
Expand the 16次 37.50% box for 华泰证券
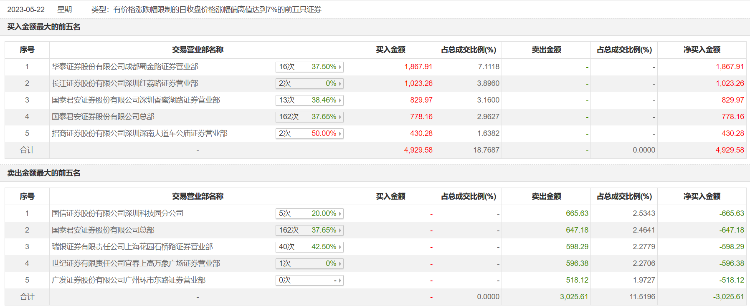[309, 67]
